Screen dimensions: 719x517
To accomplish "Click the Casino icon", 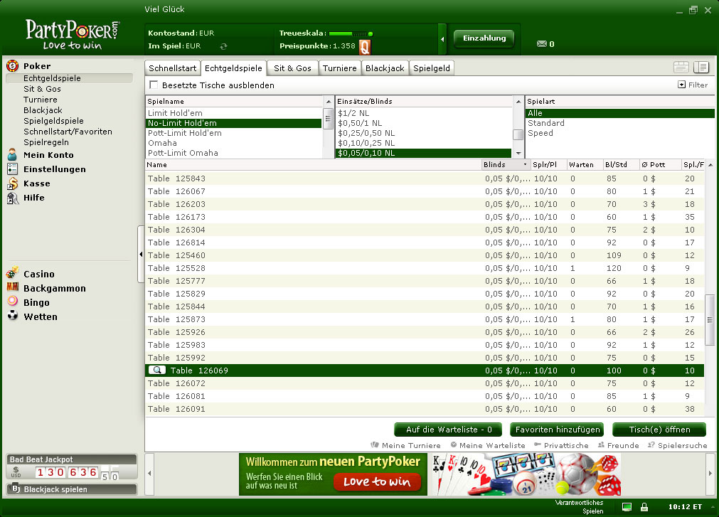I will (12, 272).
